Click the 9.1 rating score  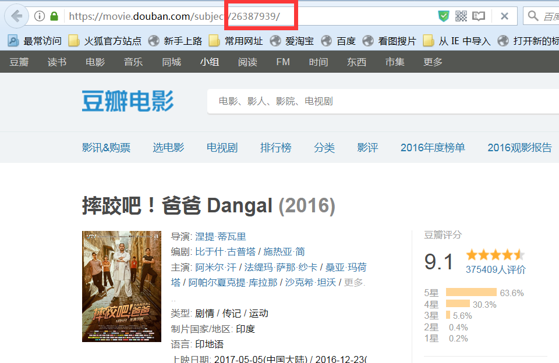pos(439,262)
